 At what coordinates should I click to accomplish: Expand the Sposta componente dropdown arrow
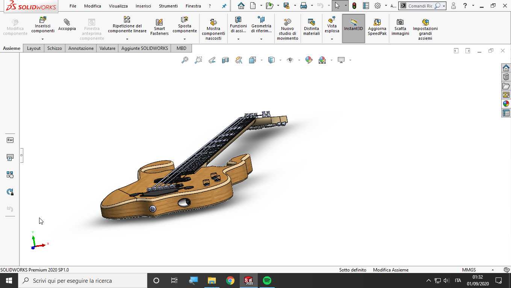pyautogui.click(x=184, y=39)
